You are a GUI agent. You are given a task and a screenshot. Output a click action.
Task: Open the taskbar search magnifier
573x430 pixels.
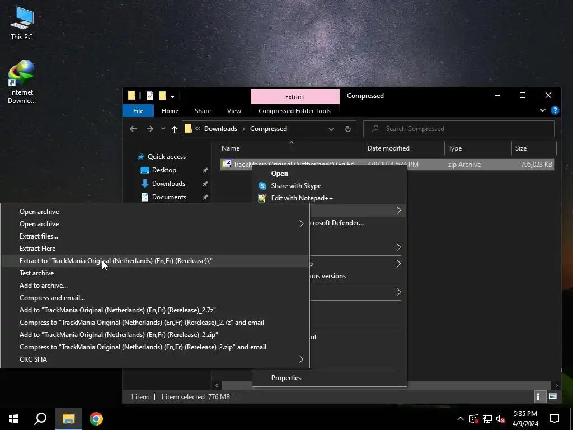click(x=40, y=419)
